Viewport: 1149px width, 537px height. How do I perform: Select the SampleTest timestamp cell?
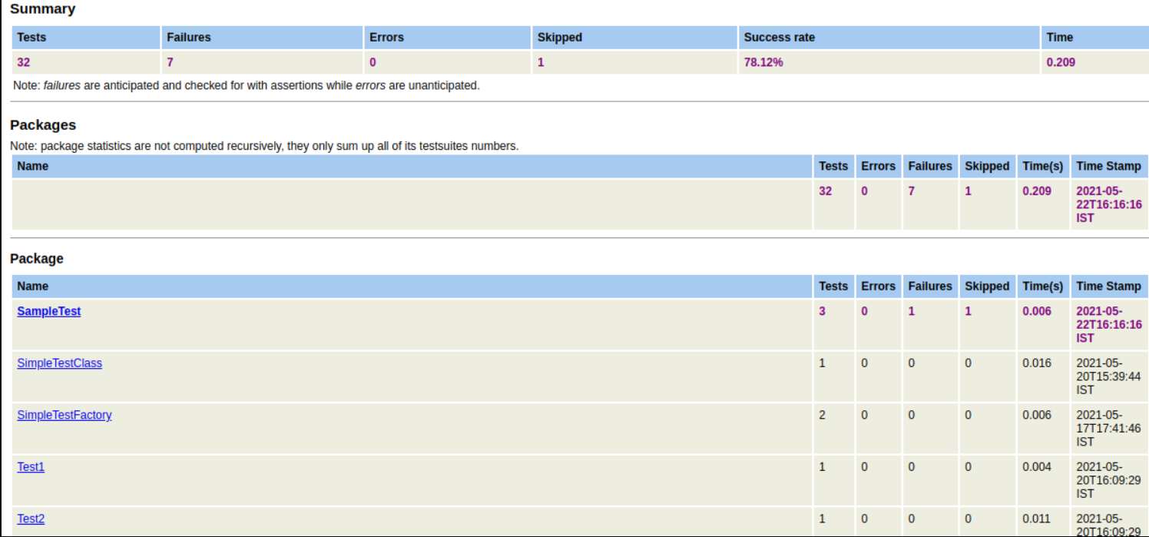tap(1108, 324)
